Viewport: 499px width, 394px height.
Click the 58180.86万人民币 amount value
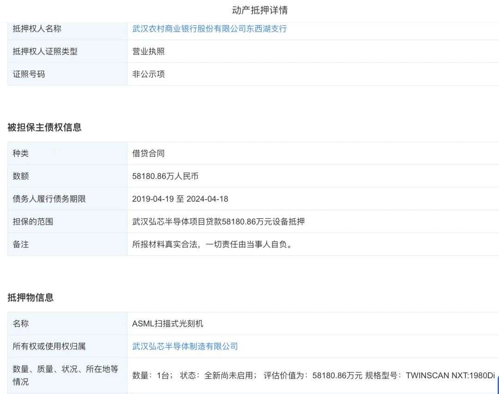click(165, 176)
